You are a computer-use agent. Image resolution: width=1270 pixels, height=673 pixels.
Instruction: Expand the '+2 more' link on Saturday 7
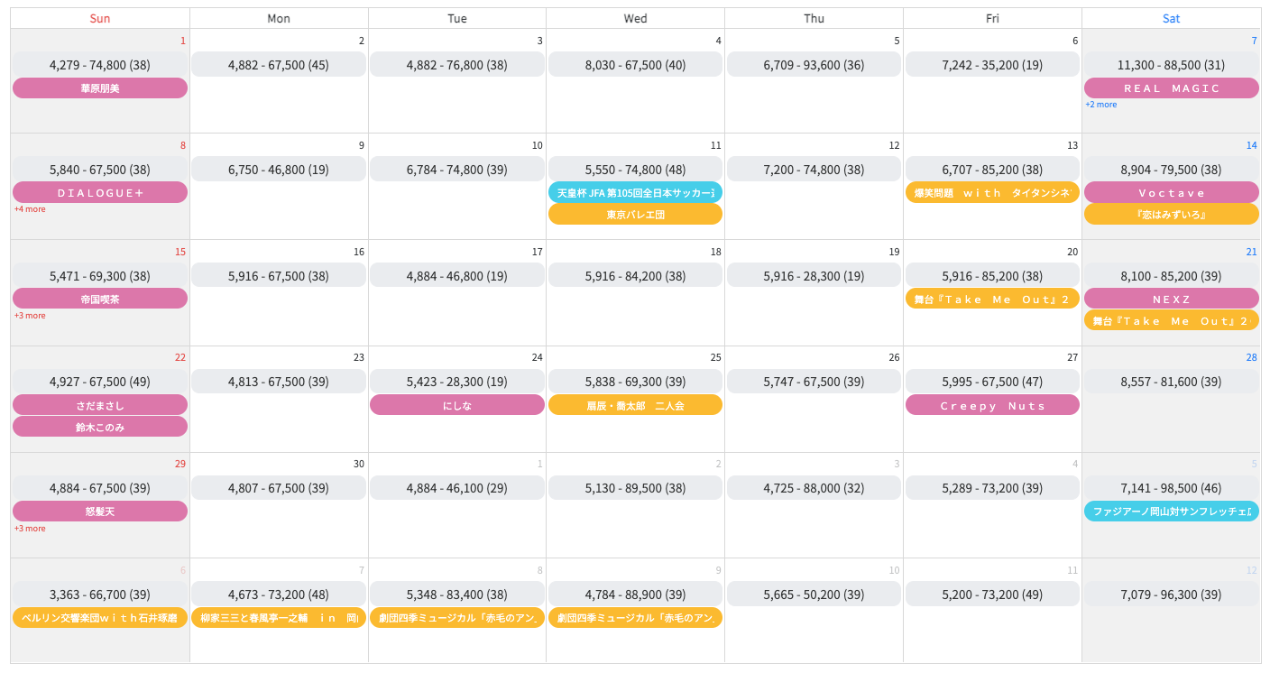1100,105
